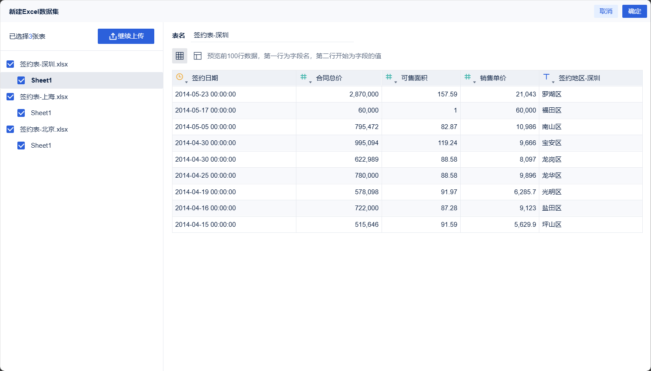Click the text type icon for 签约地区-深圳
The width and height of the screenshot is (651, 371).
[x=546, y=77]
